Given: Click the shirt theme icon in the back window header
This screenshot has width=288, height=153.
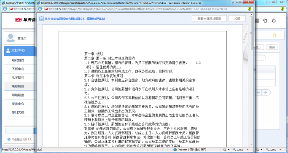Looking at the screenshot, I should click(265, 21).
